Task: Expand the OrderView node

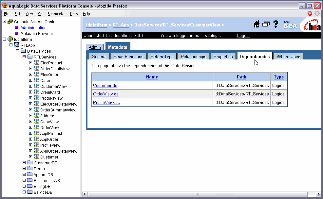Action: pos(31,127)
